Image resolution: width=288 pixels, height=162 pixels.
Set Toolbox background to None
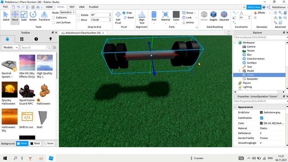click(49, 144)
